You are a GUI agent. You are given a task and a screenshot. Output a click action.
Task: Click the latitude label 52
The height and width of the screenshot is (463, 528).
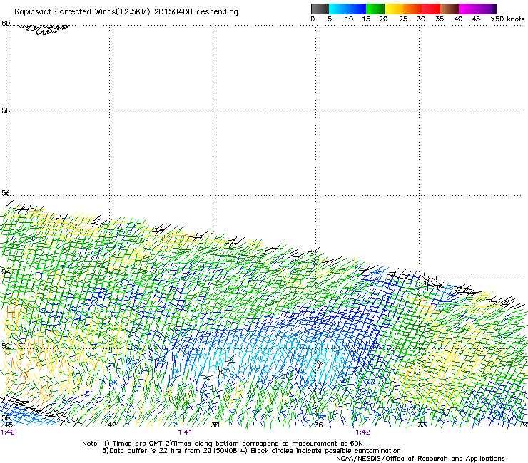(6, 346)
